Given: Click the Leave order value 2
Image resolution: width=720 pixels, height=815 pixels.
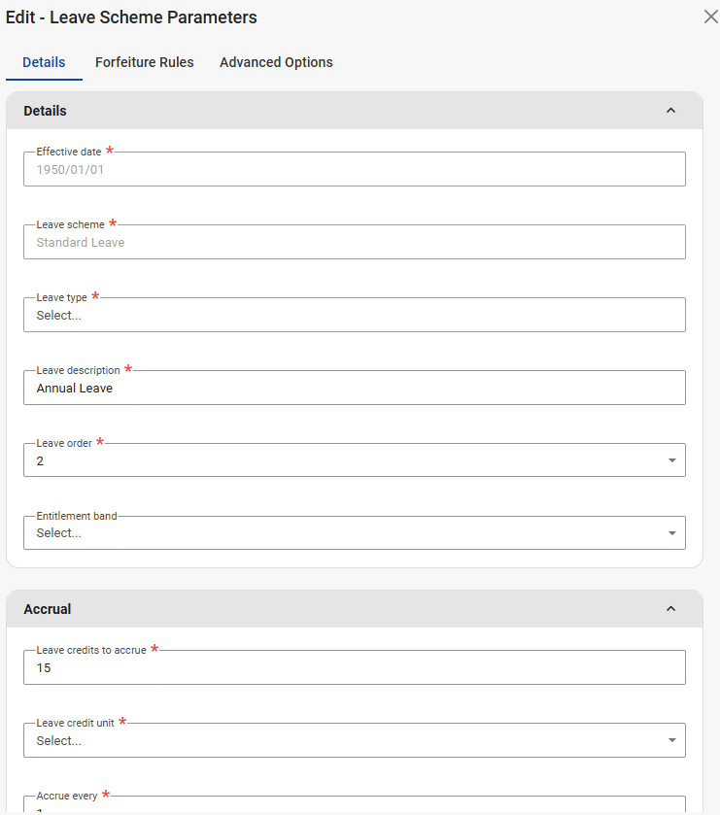Looking at the screenshot, I should (41, 460).
